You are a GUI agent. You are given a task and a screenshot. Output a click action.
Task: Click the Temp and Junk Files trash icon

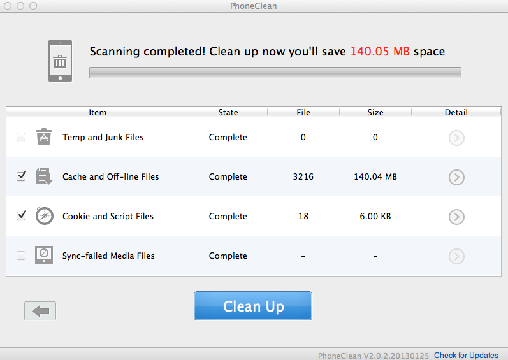44,137
